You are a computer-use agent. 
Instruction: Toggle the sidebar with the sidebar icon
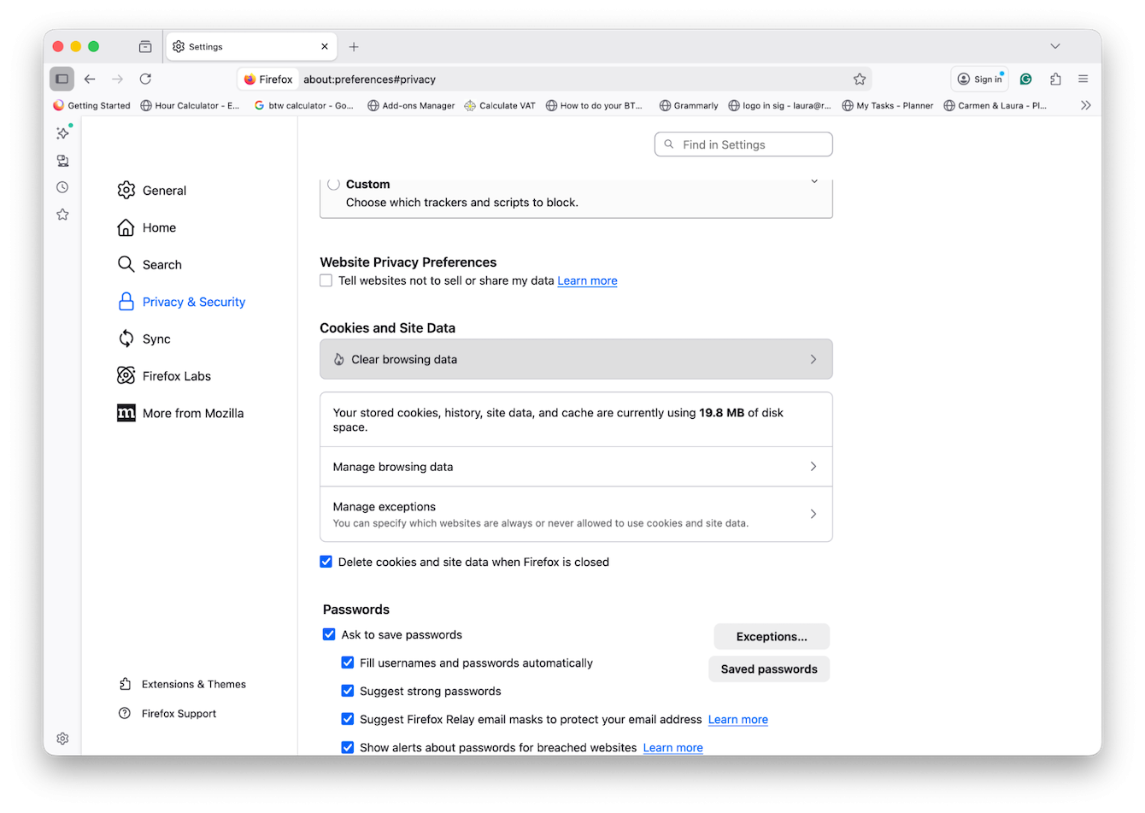point(62,79)
